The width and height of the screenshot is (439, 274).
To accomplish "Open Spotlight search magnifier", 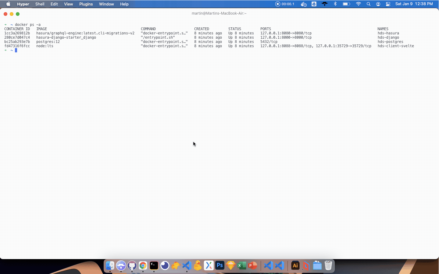I will tap(369, 4).
